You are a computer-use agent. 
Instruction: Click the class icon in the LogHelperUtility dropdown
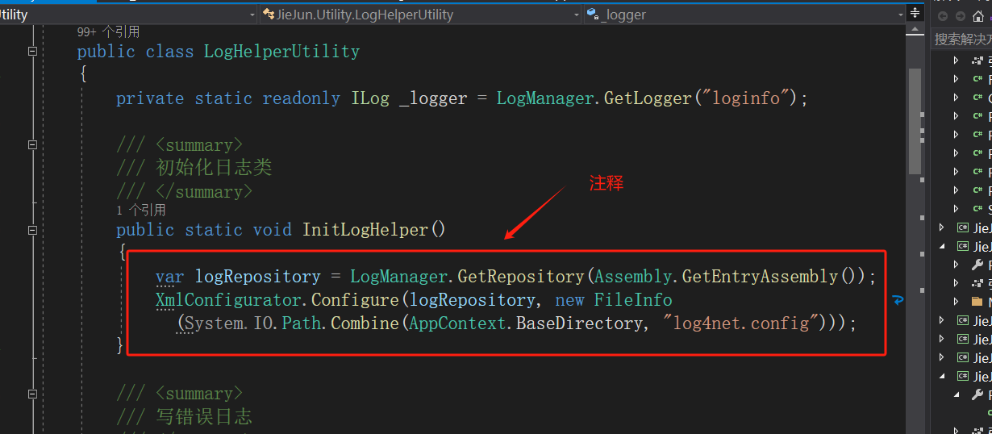(x=269, y=15)
